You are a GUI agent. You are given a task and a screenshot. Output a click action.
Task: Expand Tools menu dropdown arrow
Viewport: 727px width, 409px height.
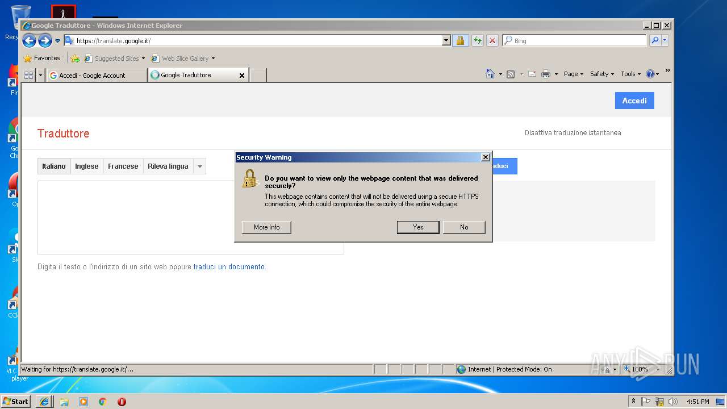pyautogui.click(x=639, y=74)
